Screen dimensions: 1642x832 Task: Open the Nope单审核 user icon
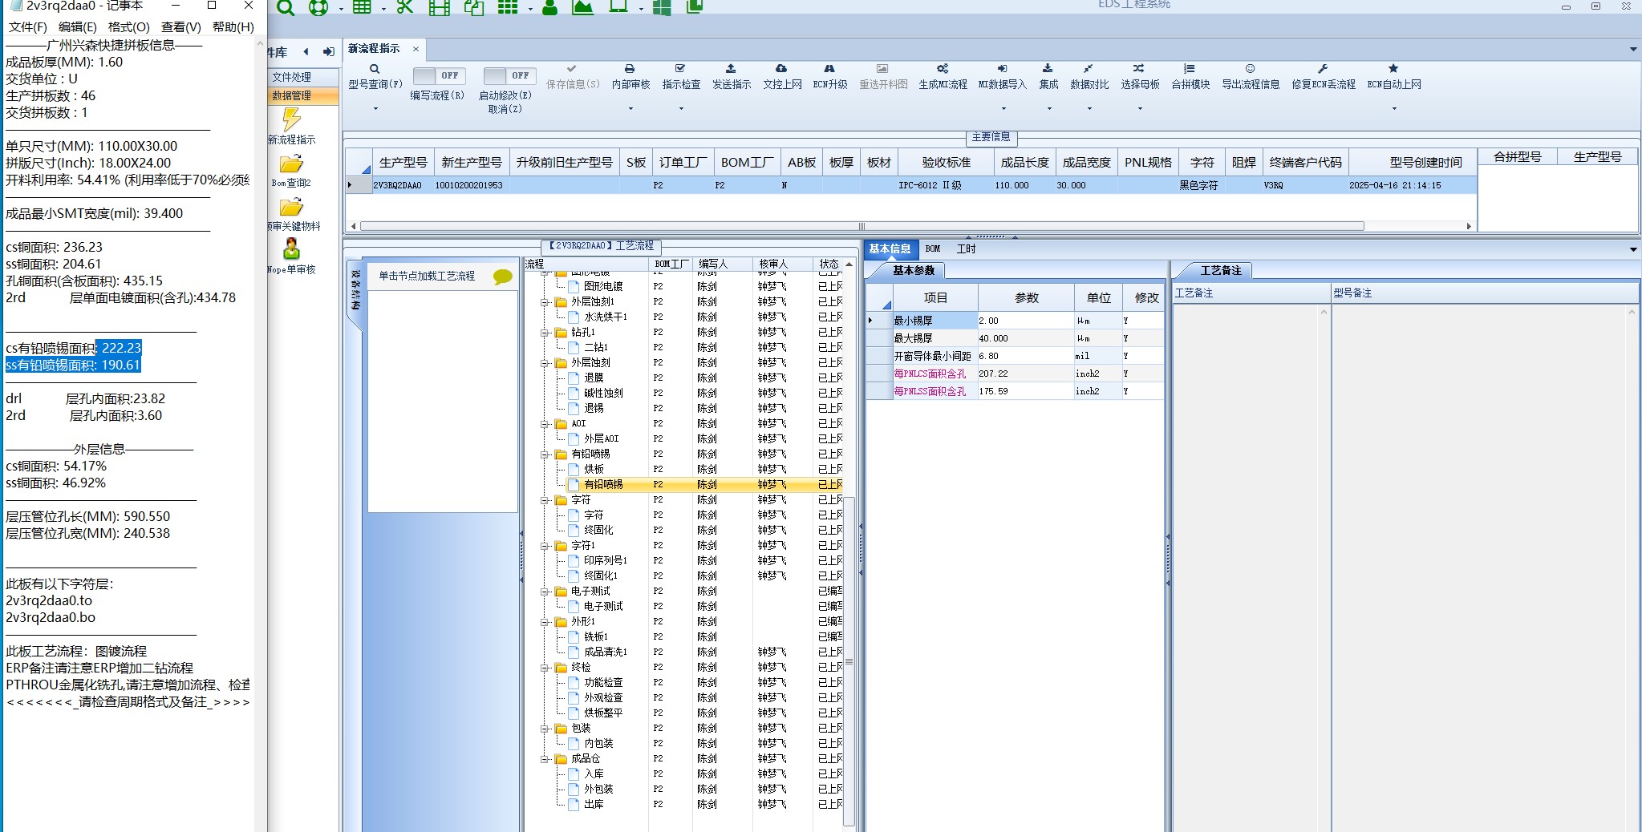click(291, 249)
